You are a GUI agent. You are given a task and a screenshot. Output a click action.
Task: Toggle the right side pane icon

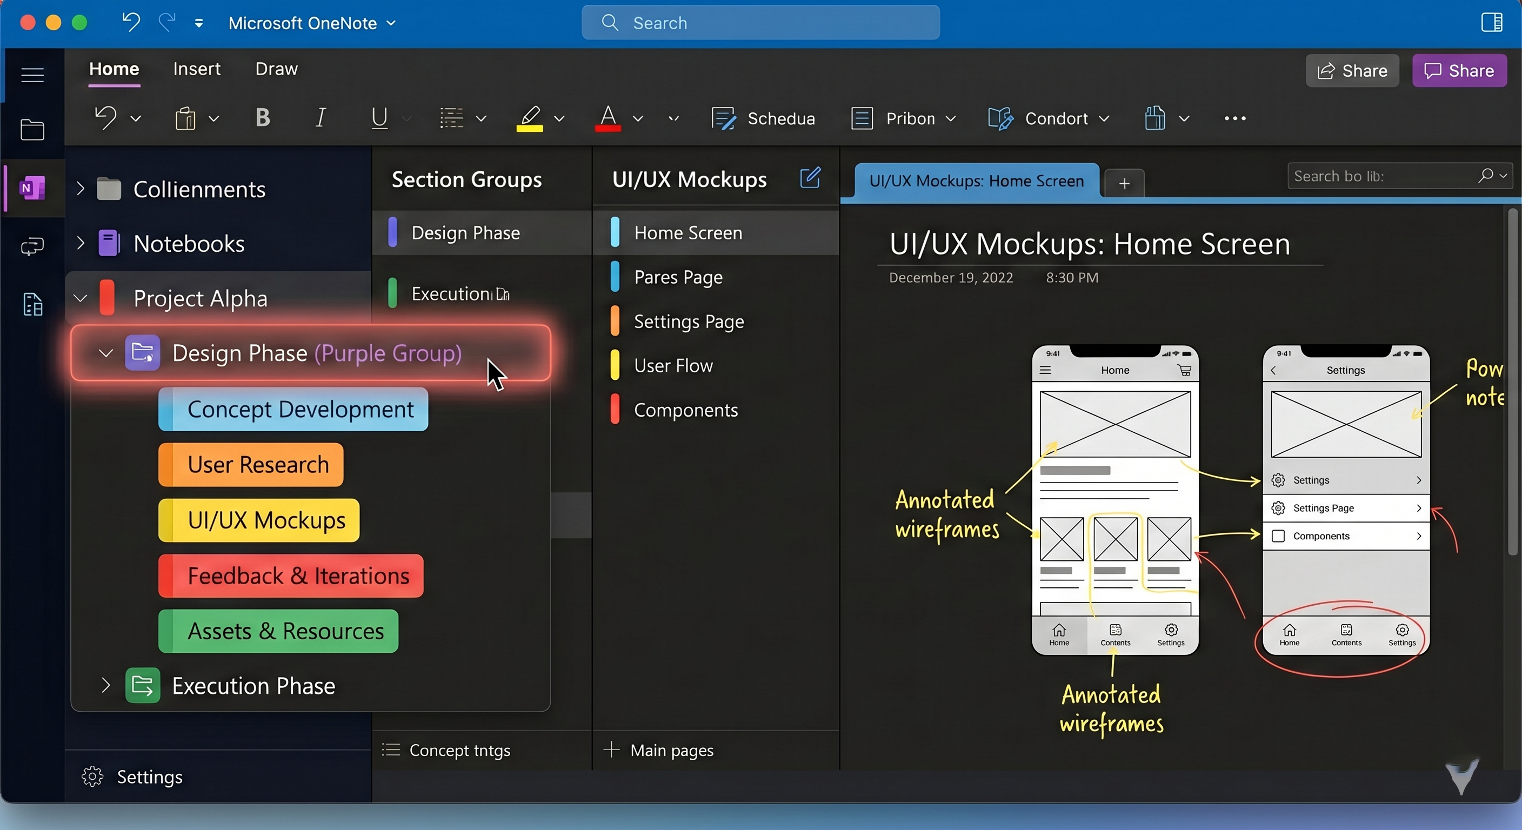(x=1491, y=23)
